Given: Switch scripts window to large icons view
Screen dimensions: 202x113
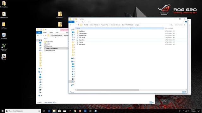Looking at the screenshot, I should [x=186, y=92].
